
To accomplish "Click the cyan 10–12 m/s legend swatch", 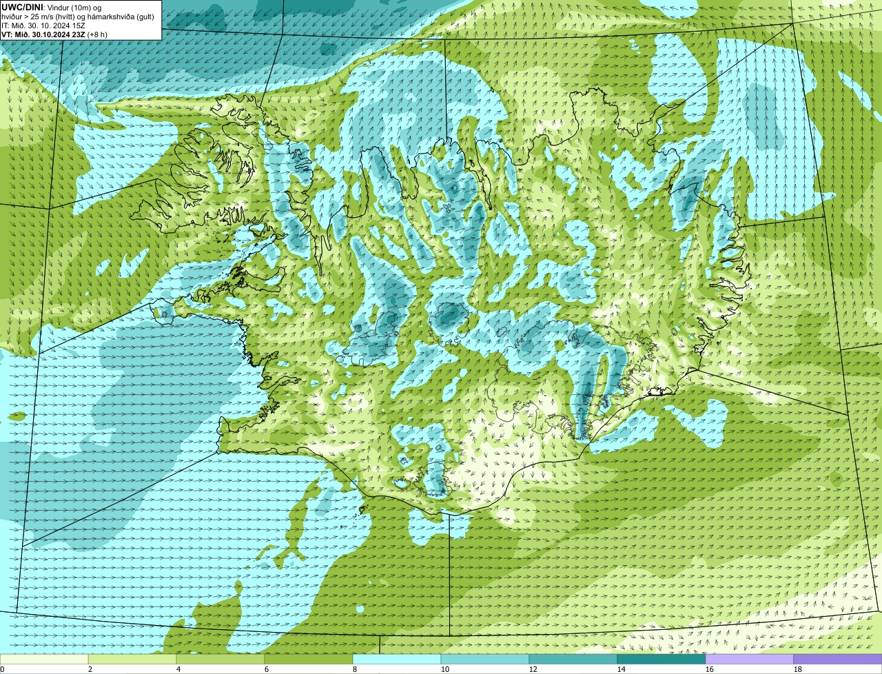I will click(x=485, y=660).
